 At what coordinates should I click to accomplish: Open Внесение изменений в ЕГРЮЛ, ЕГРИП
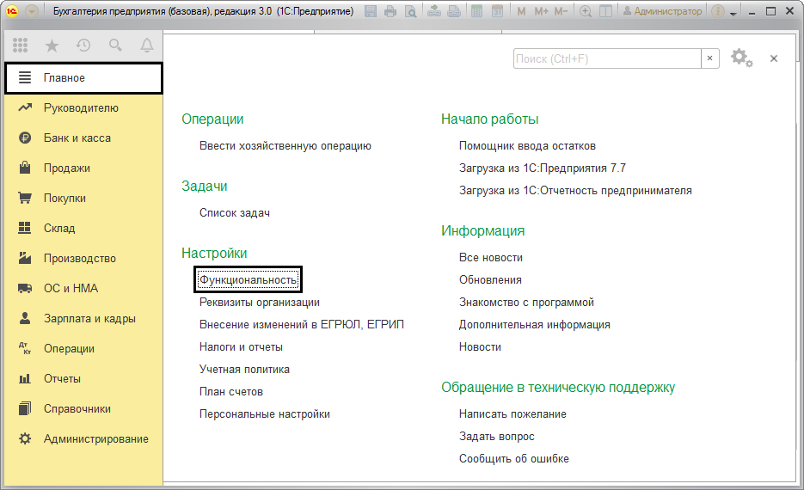pyautogui.click(x=302, y=325)
